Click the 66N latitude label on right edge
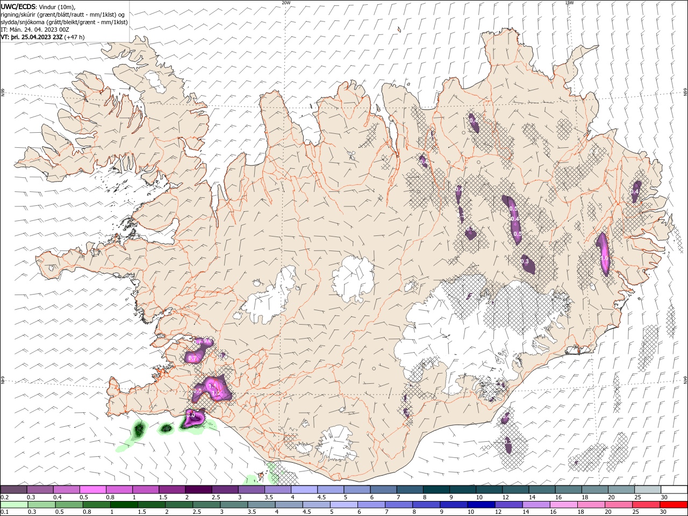 (x=685, y=92)
